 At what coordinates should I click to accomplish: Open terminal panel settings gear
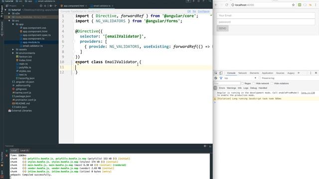[x=205, y=146]
